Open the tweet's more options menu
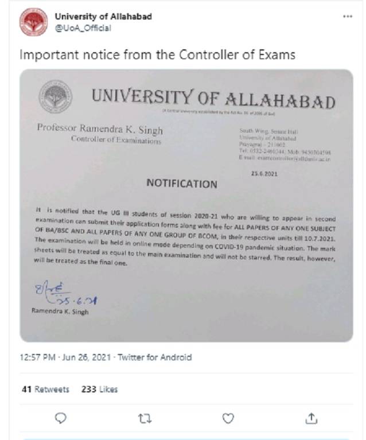 point(347,16)
